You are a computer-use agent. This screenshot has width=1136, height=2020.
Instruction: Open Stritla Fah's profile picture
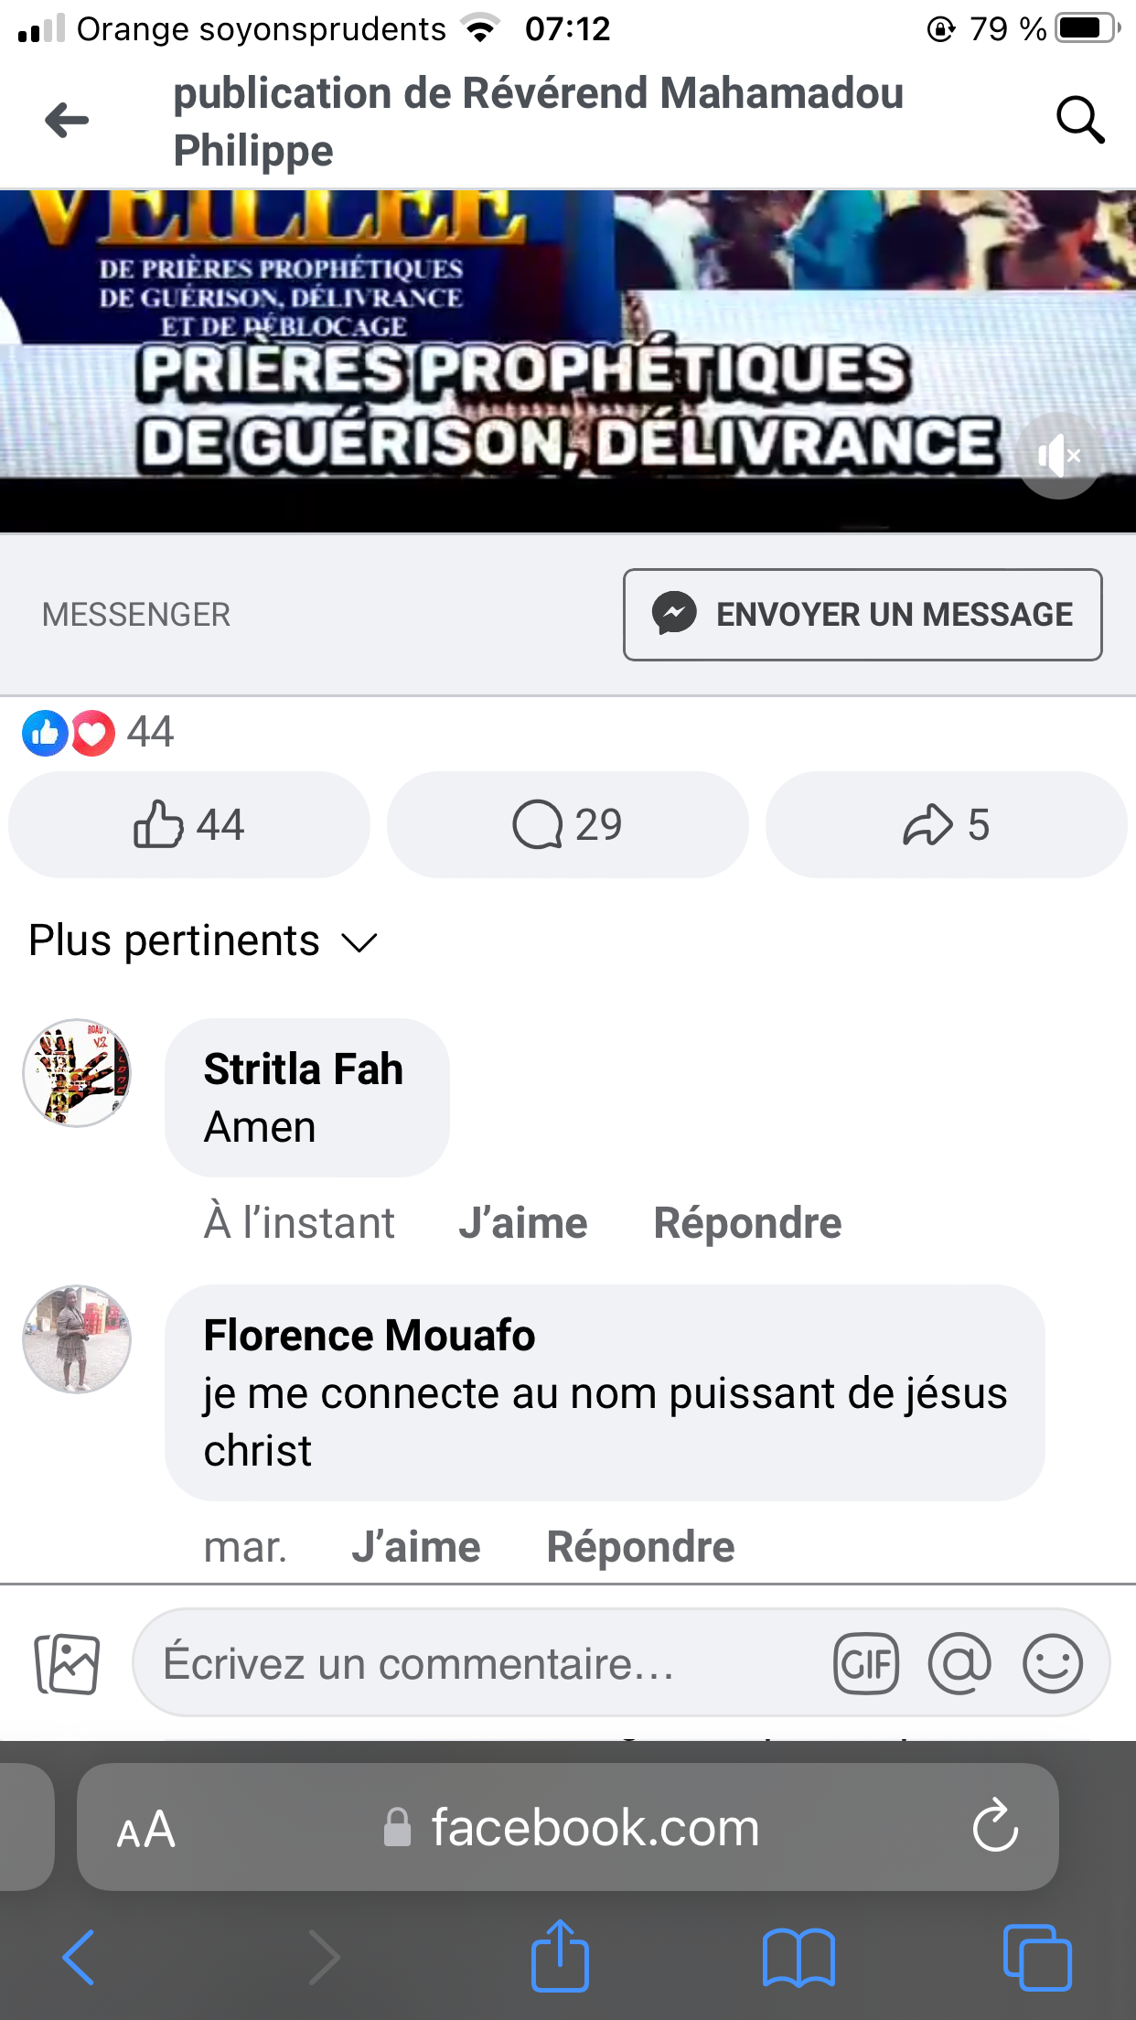(77, 1072)
